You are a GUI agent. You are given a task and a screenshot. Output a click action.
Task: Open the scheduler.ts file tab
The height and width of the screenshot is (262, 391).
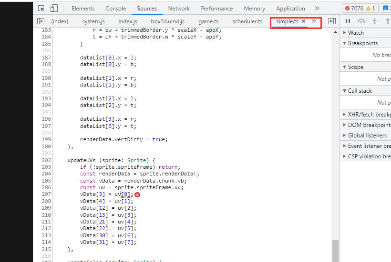[247, 21]
